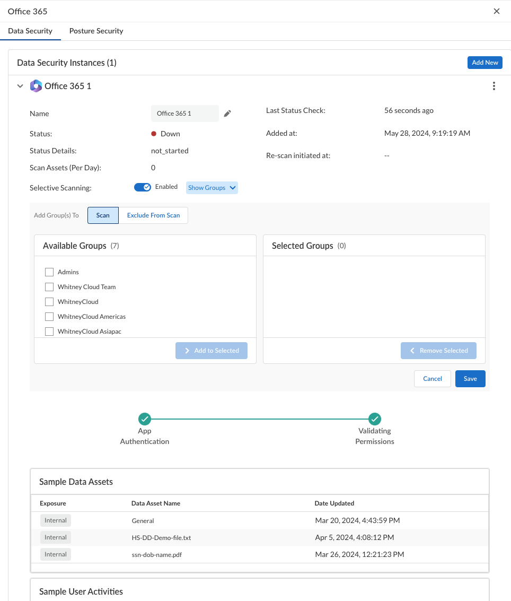Click the Name input field
Screen dimensions: 511x601
(x=184, y=114)
